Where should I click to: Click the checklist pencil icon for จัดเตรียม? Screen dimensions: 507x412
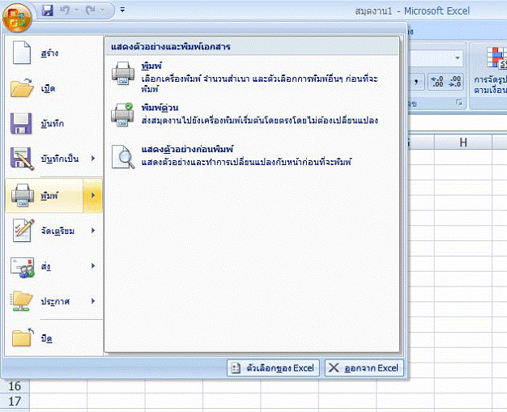pyautogui.click(x=23, y=230)
